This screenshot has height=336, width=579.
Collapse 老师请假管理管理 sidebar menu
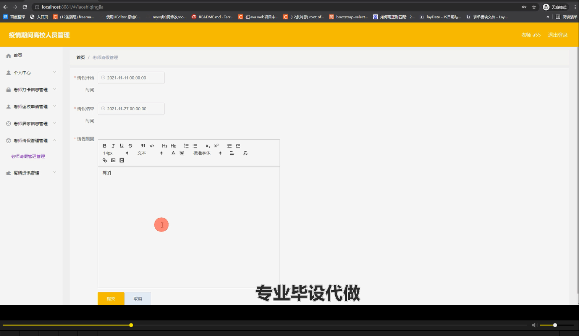pos(31,141)
